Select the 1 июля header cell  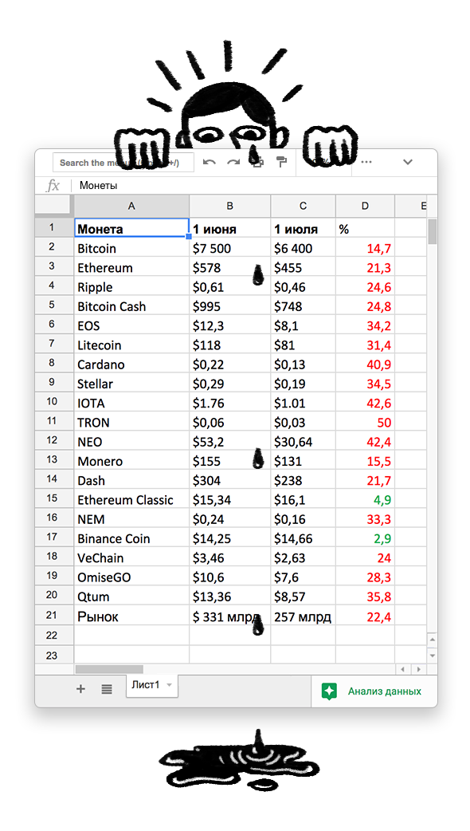pos(303,228)
